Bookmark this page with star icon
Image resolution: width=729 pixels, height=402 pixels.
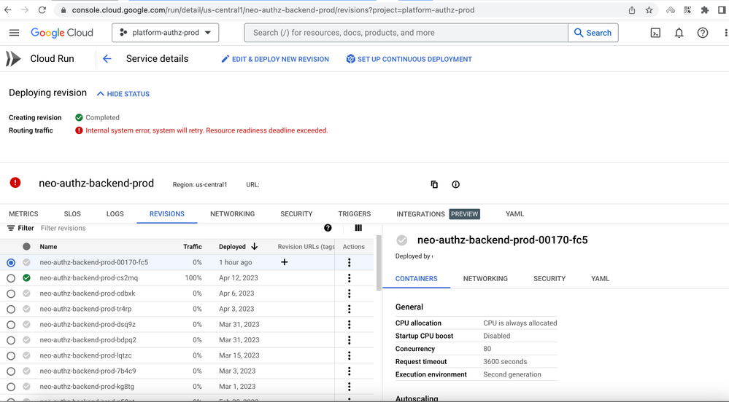[649, 9]
